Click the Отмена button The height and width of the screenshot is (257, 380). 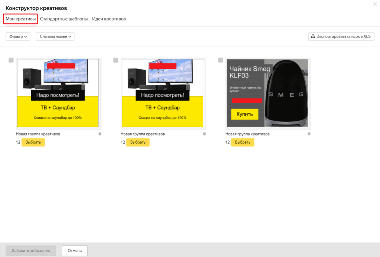tap(75, 251)
